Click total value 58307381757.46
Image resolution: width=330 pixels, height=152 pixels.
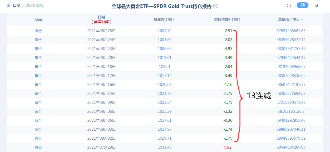point(291,49)
